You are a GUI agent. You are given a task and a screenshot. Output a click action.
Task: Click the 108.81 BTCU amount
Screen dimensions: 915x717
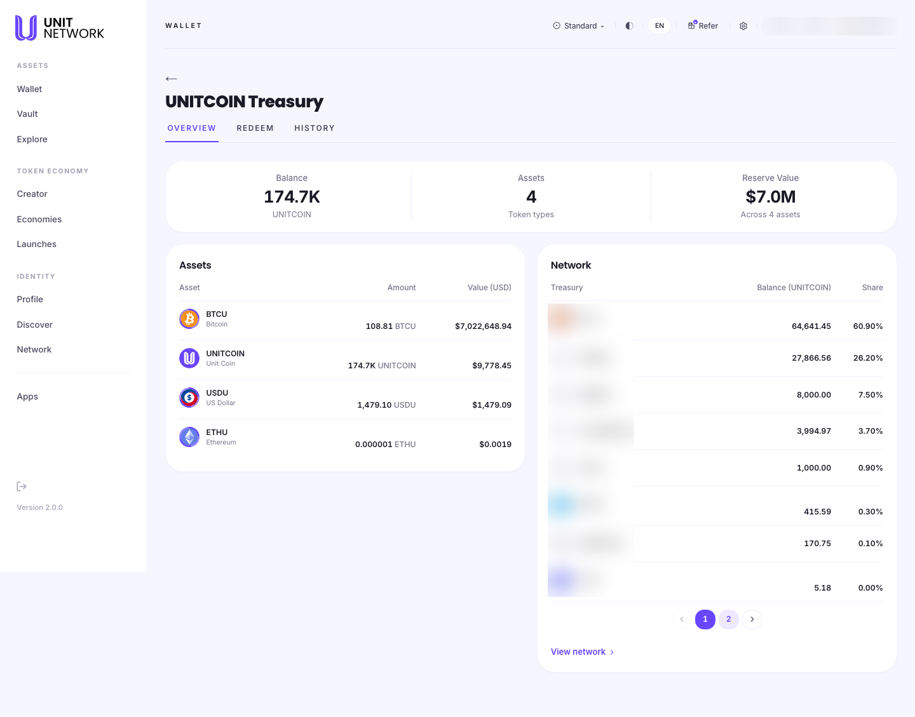click(x=391, y=326)
